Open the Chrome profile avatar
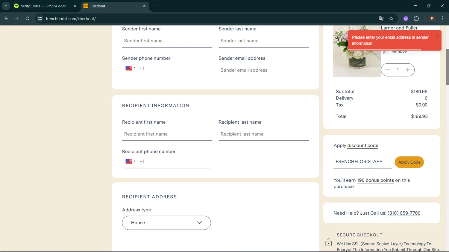The height and width of the screenshot is (252, 449). pyautogui.click(x=432, y=19)
